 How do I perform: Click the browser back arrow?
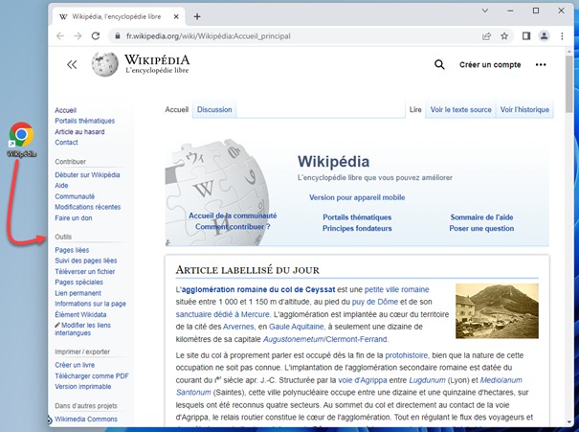point(60,36)
